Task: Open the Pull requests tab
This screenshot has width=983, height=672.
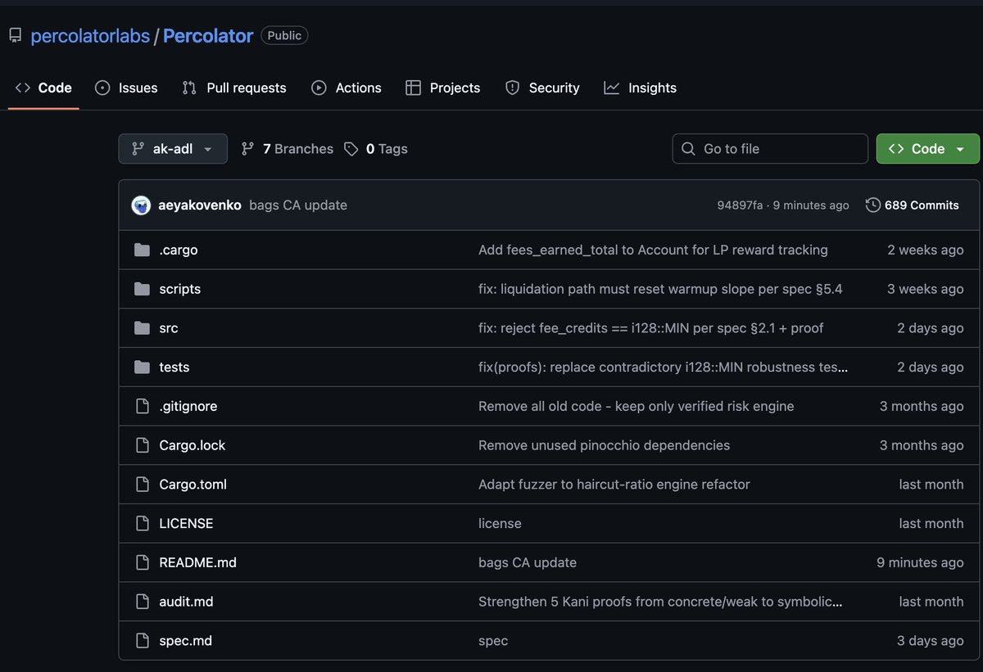Action: pos(234,88)
